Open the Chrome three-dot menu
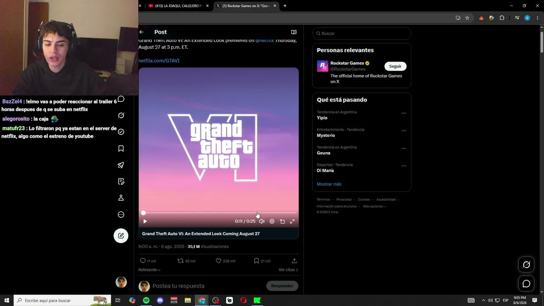This screenshot has height=306, width=544. [537, 18]
